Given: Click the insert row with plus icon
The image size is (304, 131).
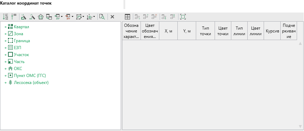Looking at the screenshot, I should click(x=146, y=17).
